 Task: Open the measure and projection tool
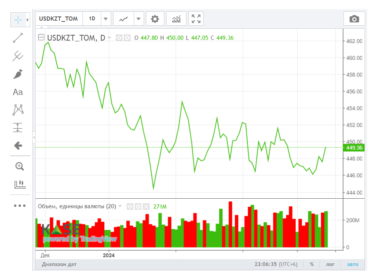click(x=18, y=127)
